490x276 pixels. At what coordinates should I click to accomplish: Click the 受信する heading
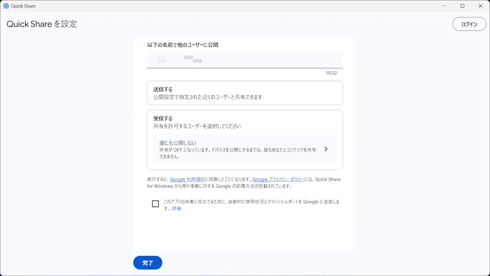[163, 118]
